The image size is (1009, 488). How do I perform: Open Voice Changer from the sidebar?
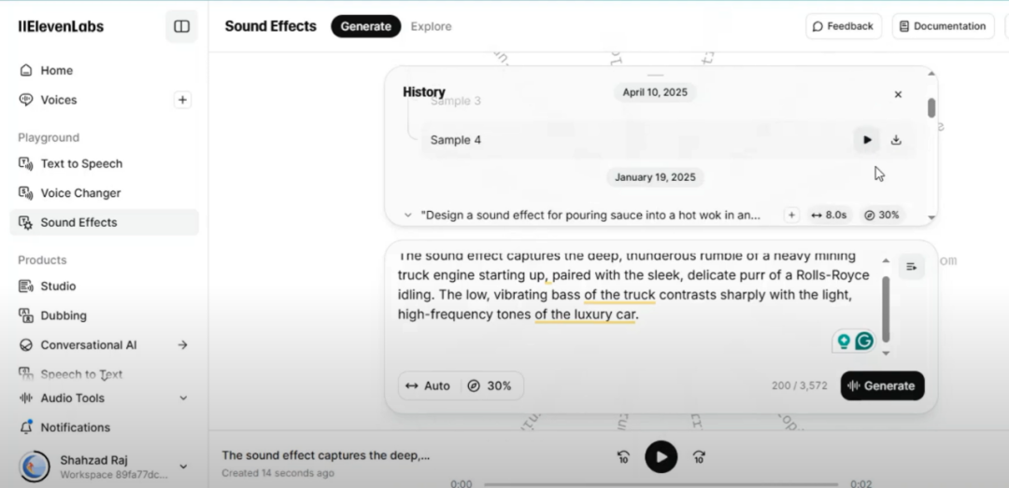point(80,193)
